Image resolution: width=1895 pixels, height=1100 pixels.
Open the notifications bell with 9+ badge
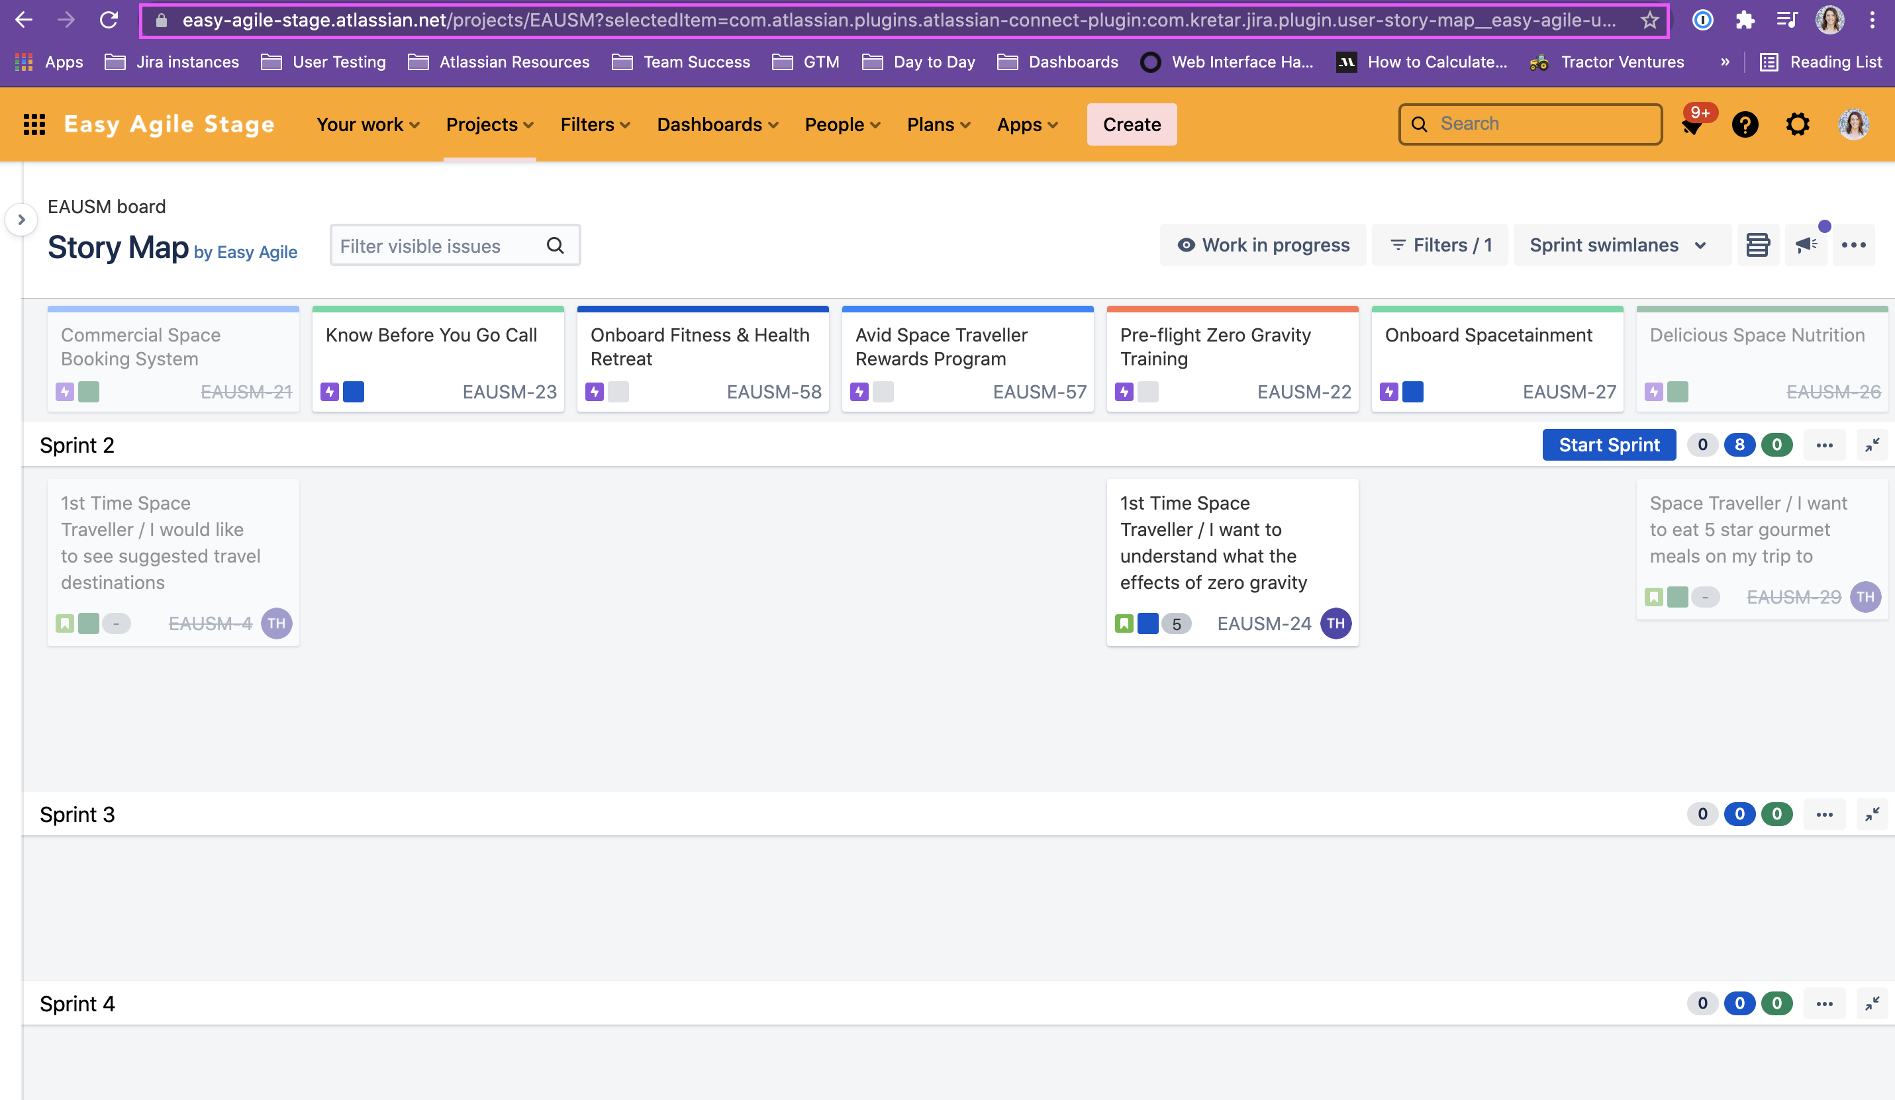[1692, 125]
